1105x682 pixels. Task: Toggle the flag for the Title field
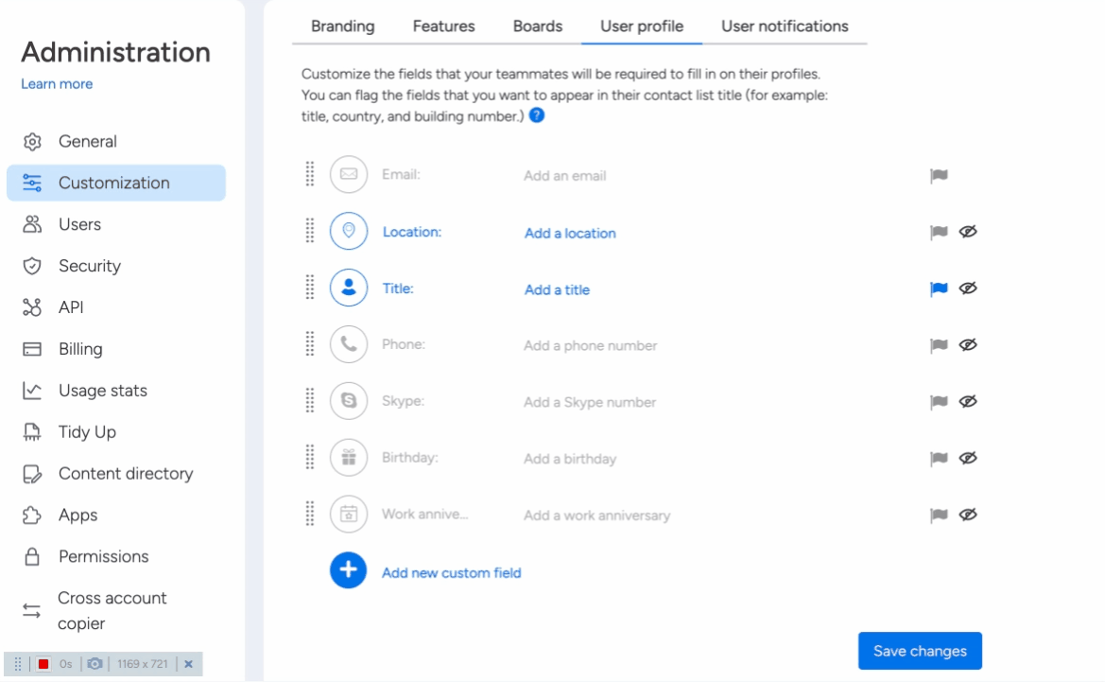click(939, 289)
